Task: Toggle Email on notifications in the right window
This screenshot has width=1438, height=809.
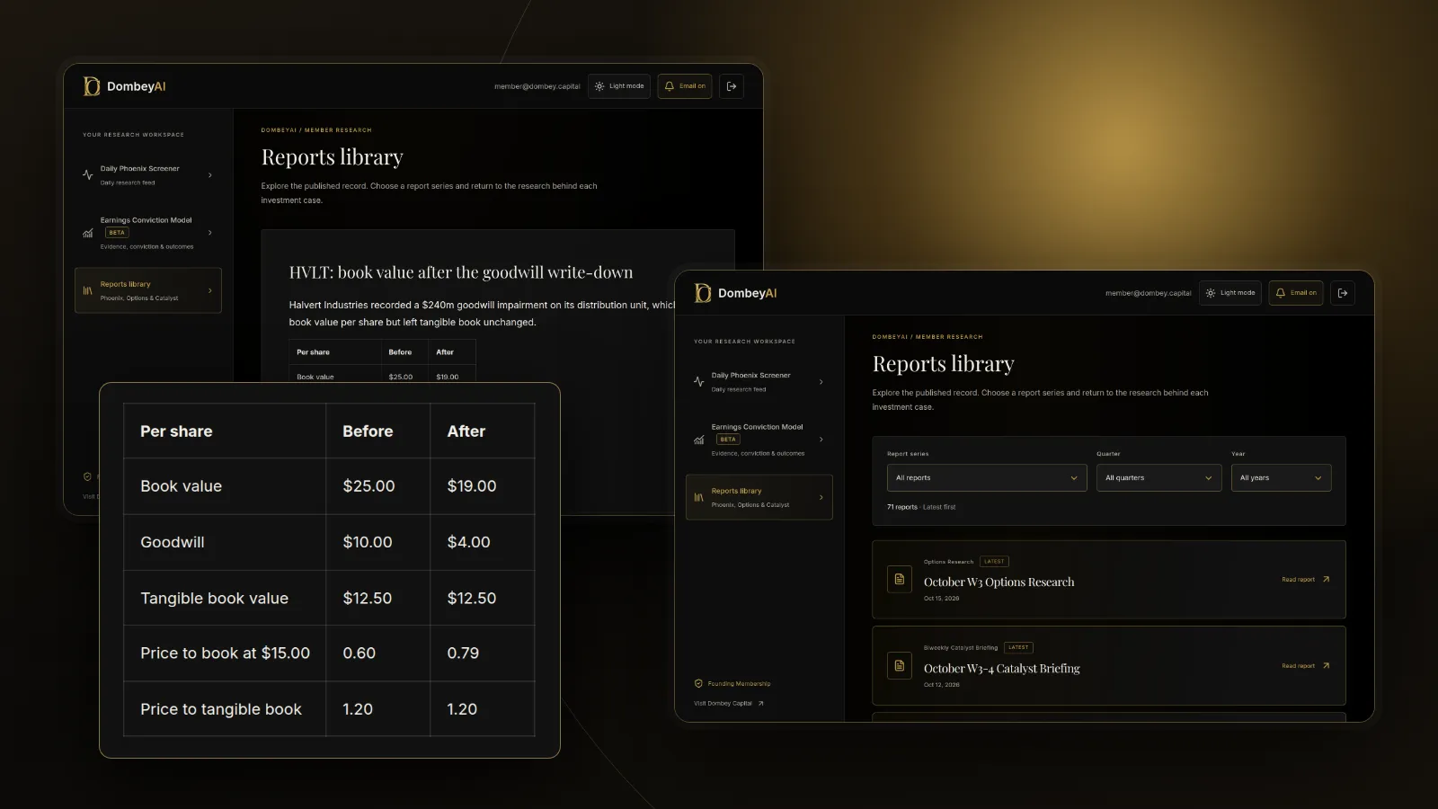Action: pos(1296,293)
